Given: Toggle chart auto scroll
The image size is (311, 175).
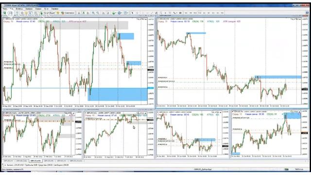Looking at the screenshot, I should [x=104, y=13].
